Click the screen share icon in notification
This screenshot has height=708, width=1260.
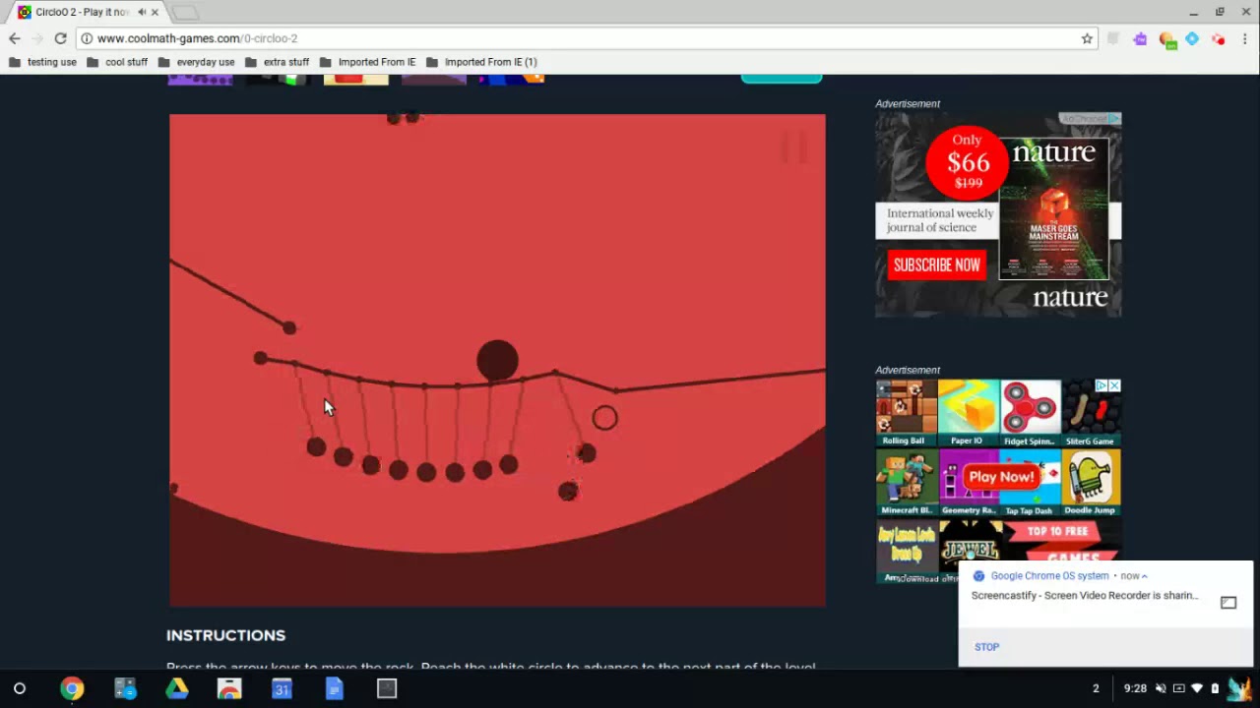1228,603
